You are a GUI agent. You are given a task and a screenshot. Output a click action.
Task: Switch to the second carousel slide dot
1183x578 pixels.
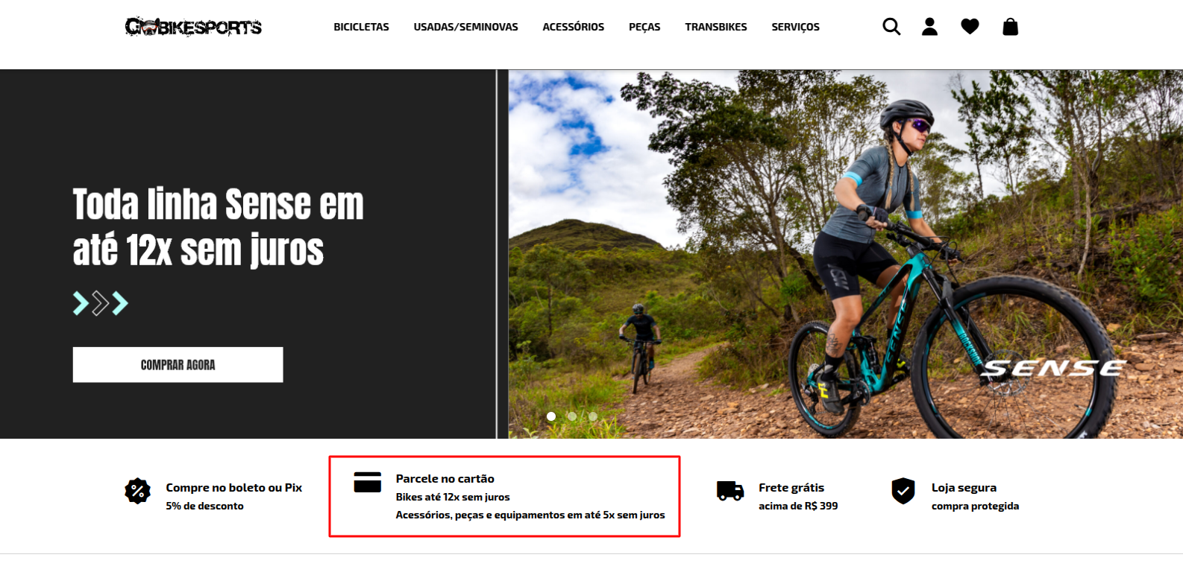pos(572,416)
